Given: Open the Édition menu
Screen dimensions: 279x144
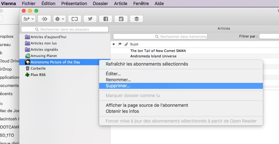Looking at the screenshot, I should pos(48,4).
